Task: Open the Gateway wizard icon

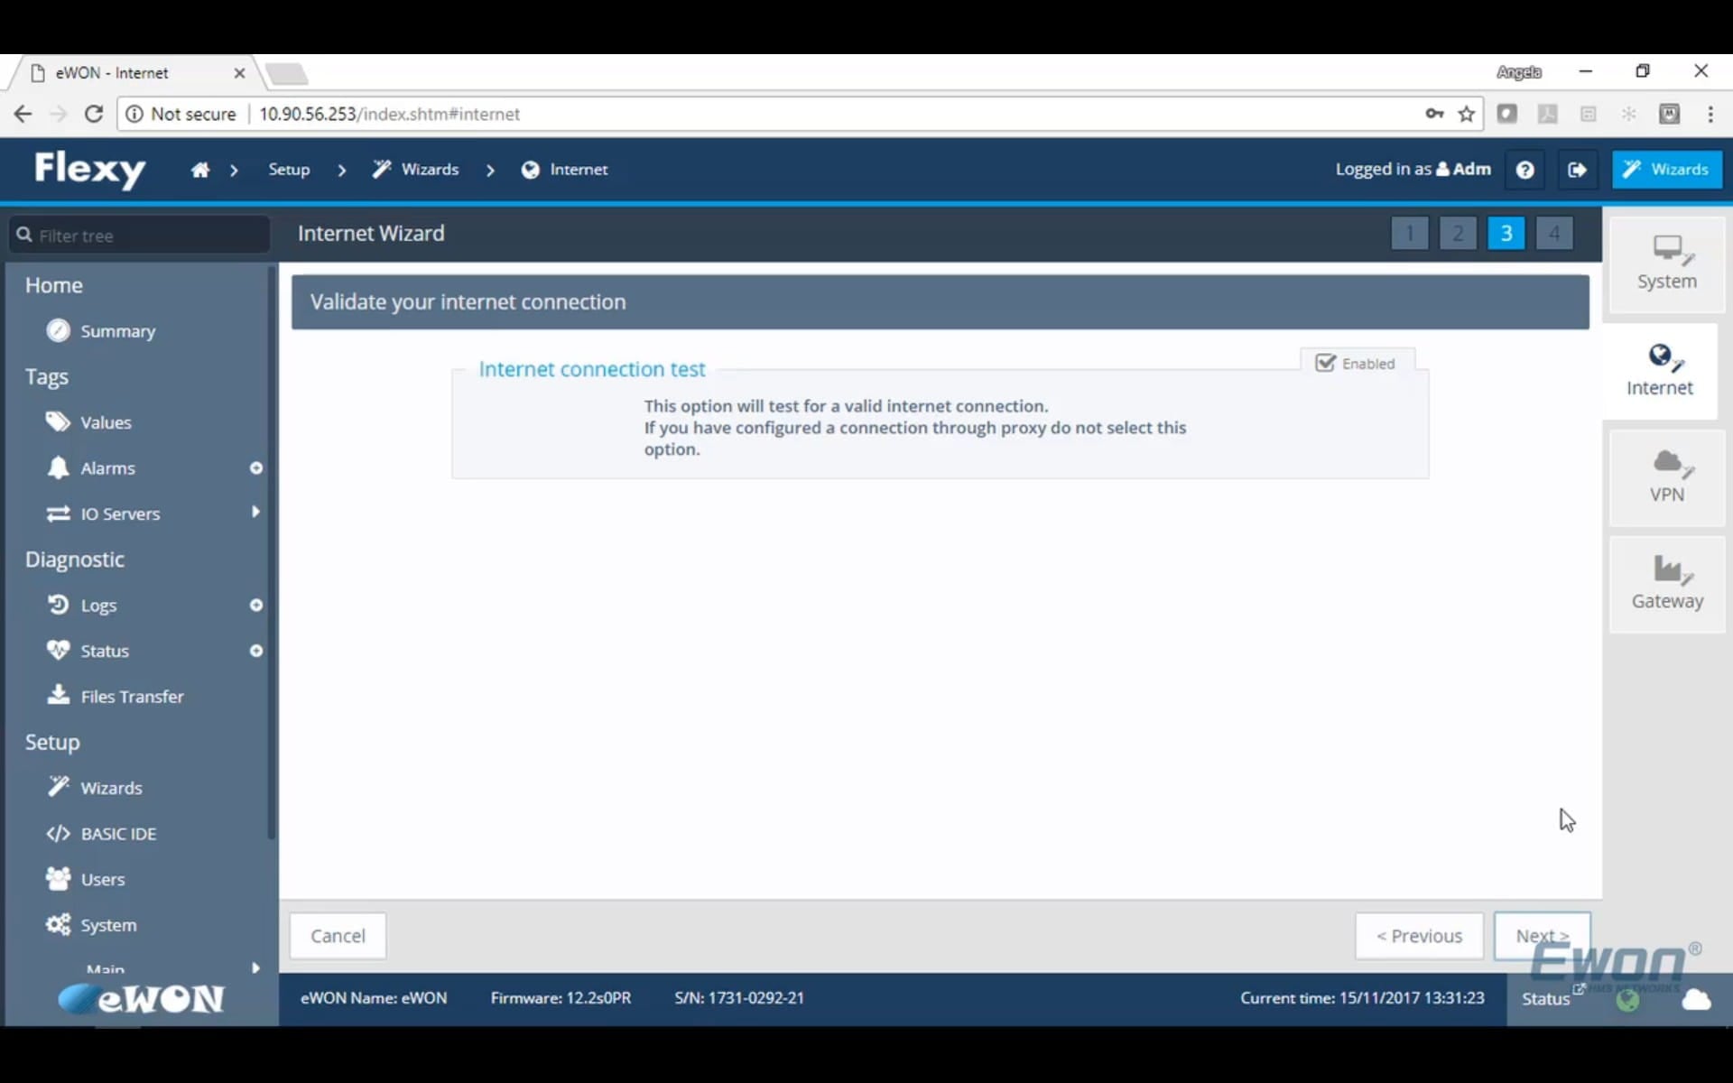Action: (x=1666, y=583)
